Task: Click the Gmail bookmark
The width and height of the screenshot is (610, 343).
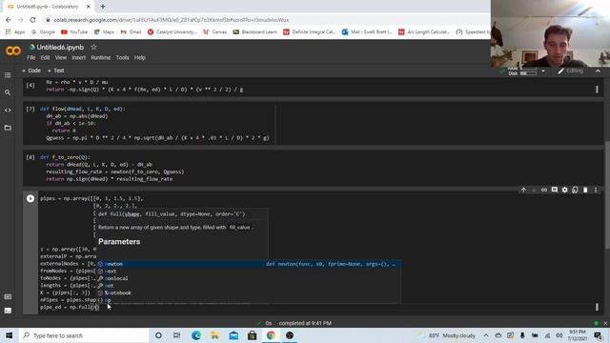Action: click(x=132, y=31)
